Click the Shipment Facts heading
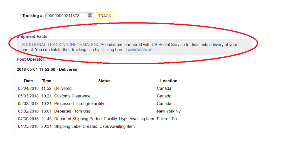Viewport: 292px width, 164px height. 33,37
